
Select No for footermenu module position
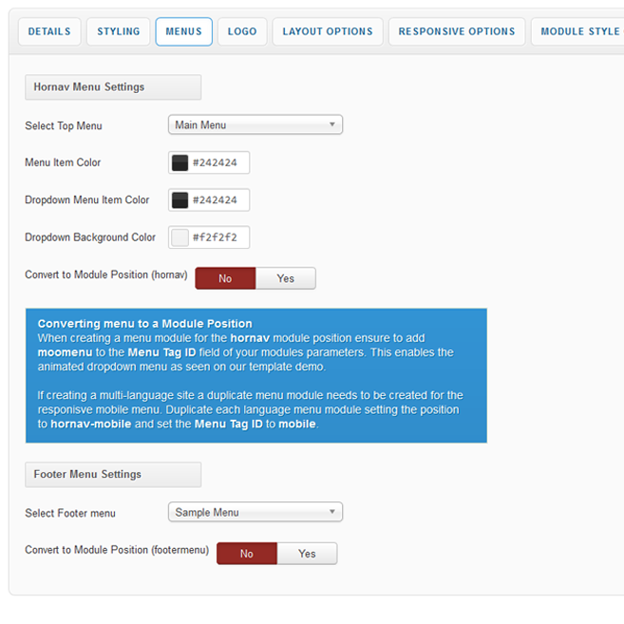pos(247,554)
